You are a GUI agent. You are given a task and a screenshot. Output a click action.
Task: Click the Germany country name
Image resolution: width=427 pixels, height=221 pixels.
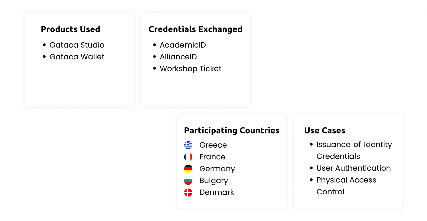[217, 169]
